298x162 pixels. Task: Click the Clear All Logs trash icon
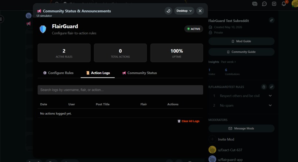pyautogui.click(x=179, y=121)
